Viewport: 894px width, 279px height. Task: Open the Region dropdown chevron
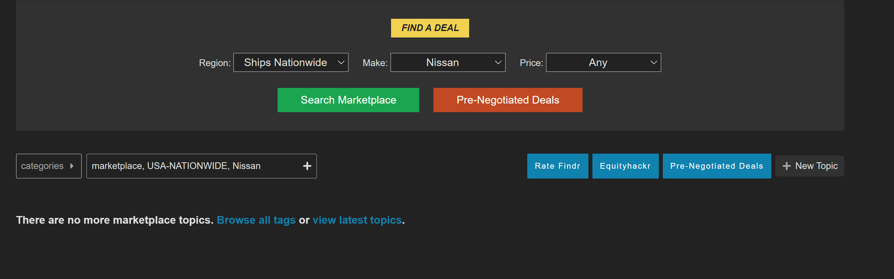click(341, 62)
